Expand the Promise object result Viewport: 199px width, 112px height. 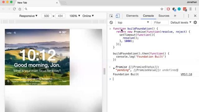[x=114, y=68]
